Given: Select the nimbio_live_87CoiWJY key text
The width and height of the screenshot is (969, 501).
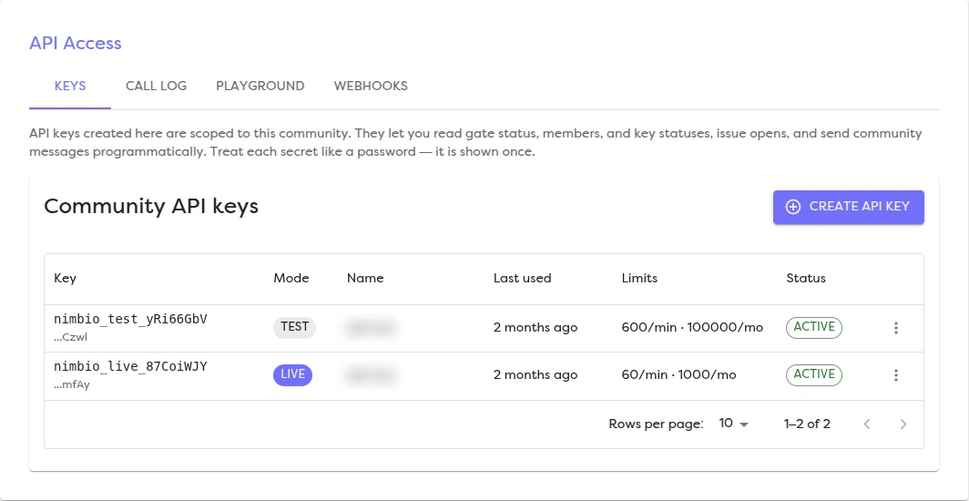Looking at the screenshot, I should [x=130, y=367].
